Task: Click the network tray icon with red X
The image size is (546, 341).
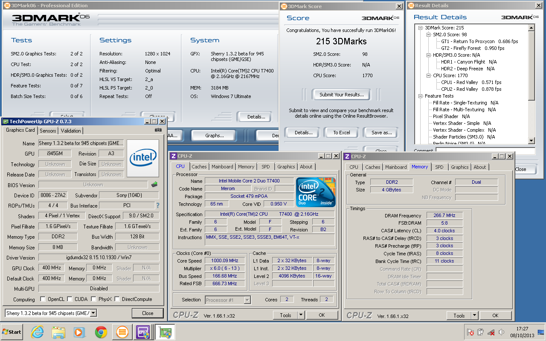Action: pos(491,332)
